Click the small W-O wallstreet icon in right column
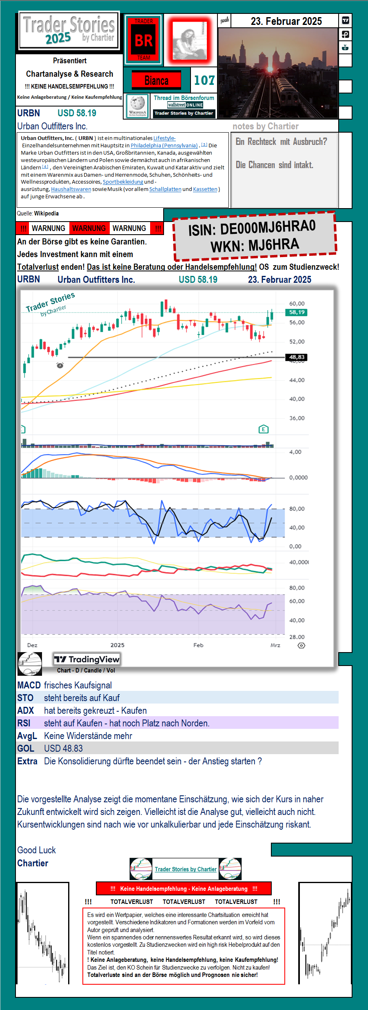This screenshot has height=1010, width=368. (345, 47)
